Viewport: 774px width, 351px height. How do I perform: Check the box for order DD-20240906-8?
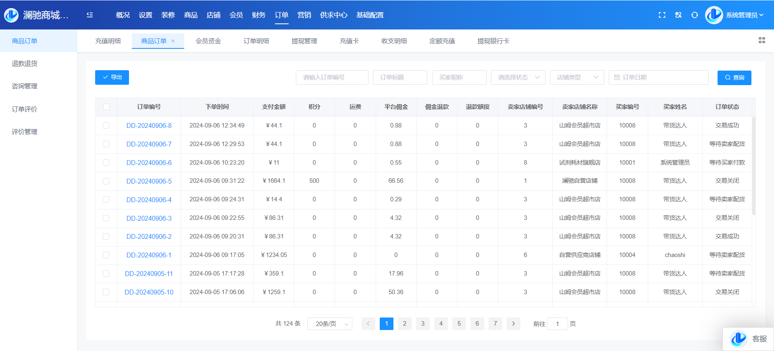coord(106,125)
